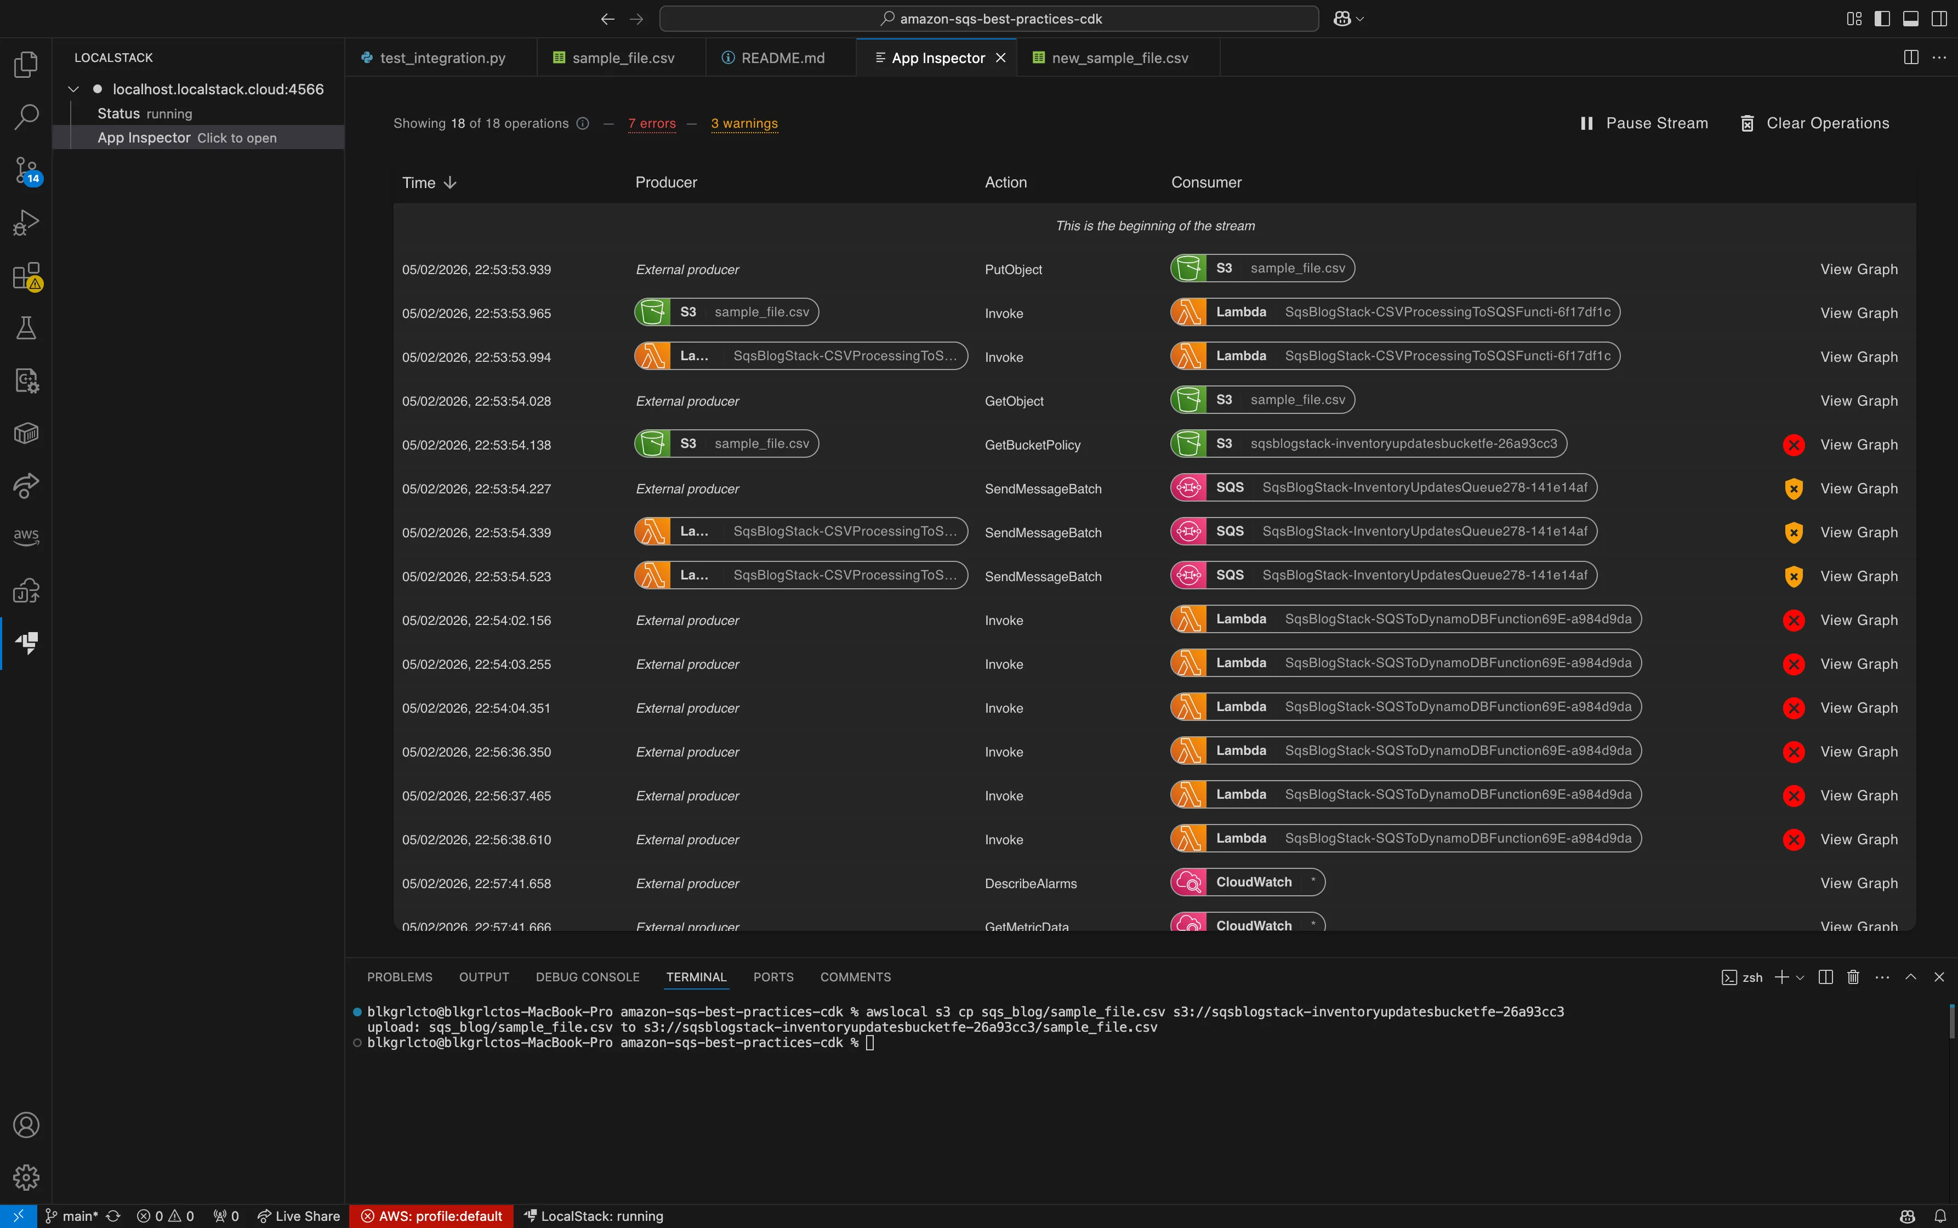Switch to the OUTPUT panel tab
The height and width of the screenshot is (1228, 1958).
tap(484, 977)
